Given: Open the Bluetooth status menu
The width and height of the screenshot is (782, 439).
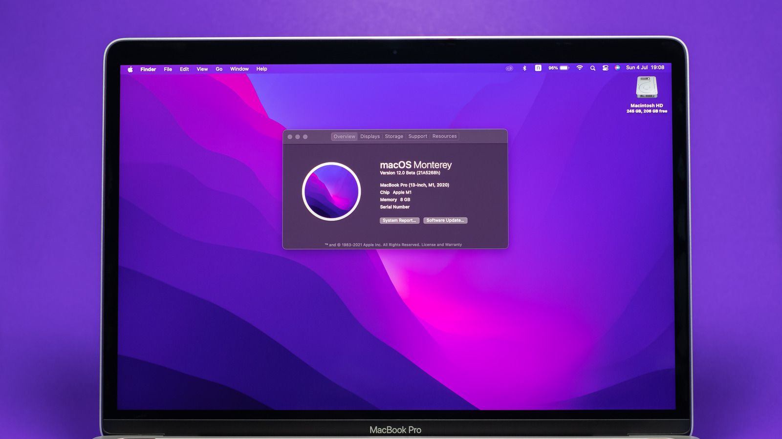Looking at the screenshot, I should coord(524,68).
